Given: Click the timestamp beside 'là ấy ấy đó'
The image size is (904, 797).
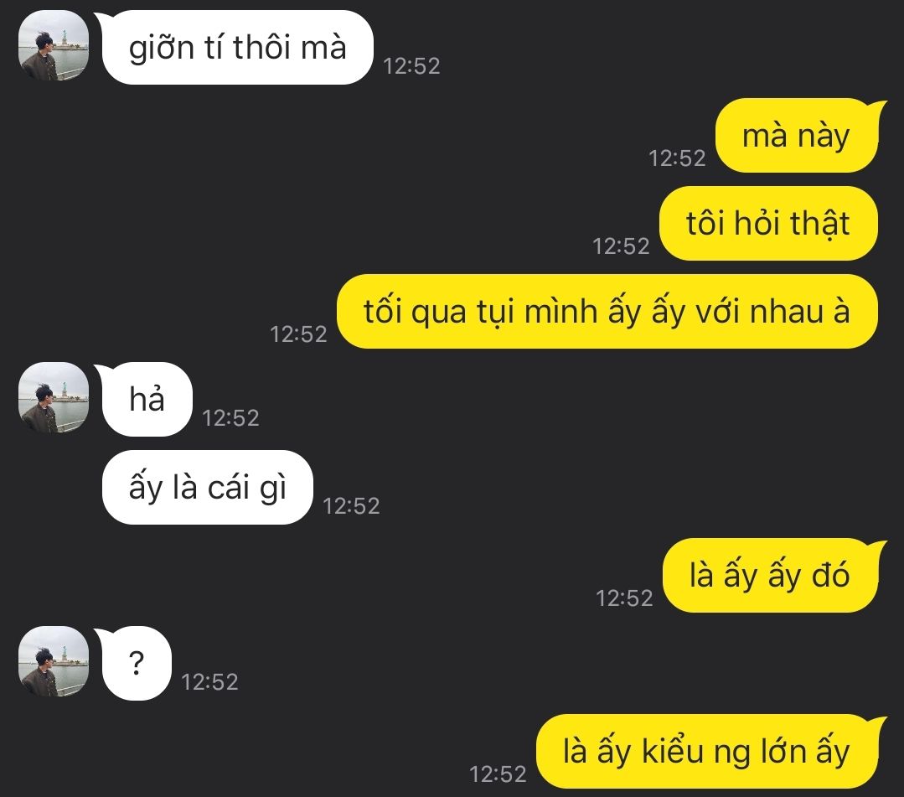Looking at the screenshot, I should [x=624, y=598].
